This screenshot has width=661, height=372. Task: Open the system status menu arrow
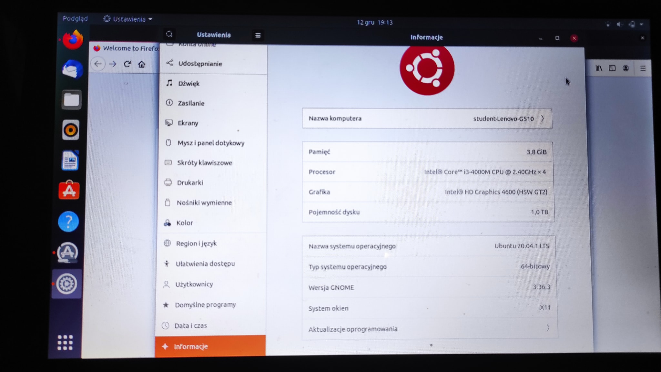pos(641,25)
